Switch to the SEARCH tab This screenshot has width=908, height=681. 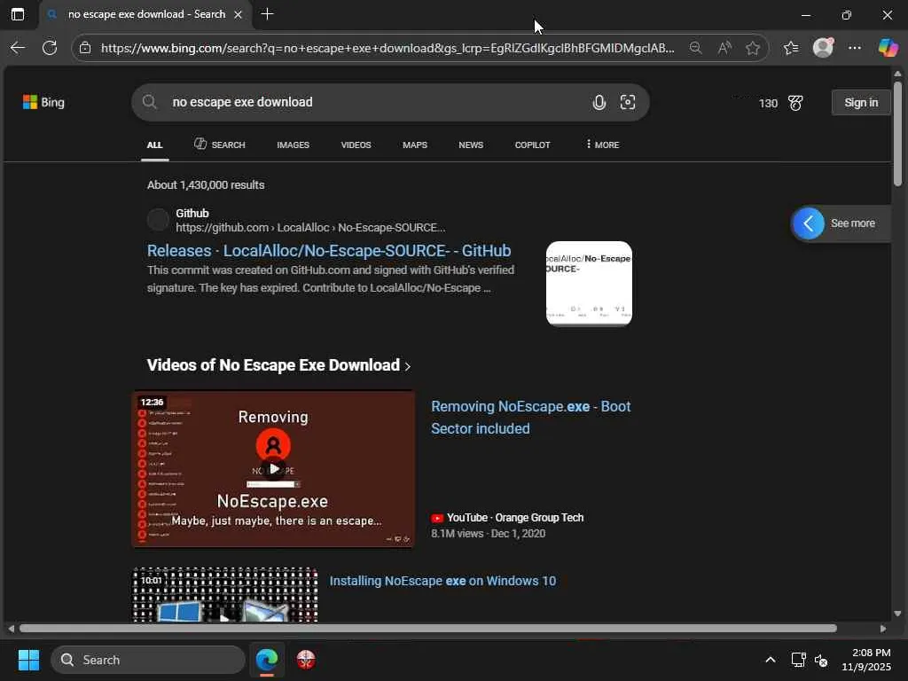tap(220, 145)
